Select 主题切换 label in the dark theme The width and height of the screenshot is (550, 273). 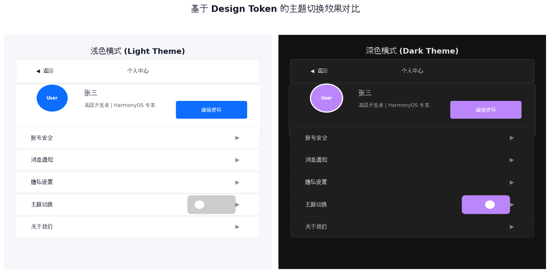click(316, 204)
